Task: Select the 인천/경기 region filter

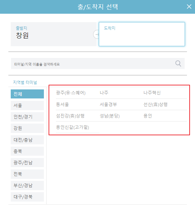Action: [x=27, y=117]
